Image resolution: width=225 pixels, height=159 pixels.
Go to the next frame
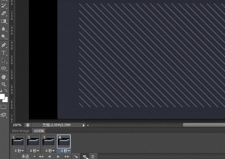click(x=67, y=156)
